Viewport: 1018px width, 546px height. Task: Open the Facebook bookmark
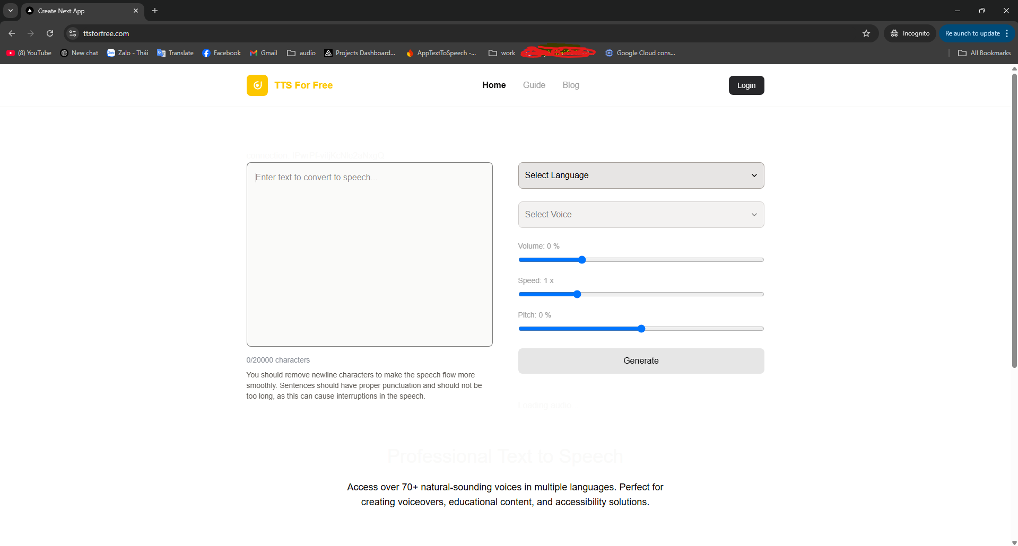click(221, 53)
